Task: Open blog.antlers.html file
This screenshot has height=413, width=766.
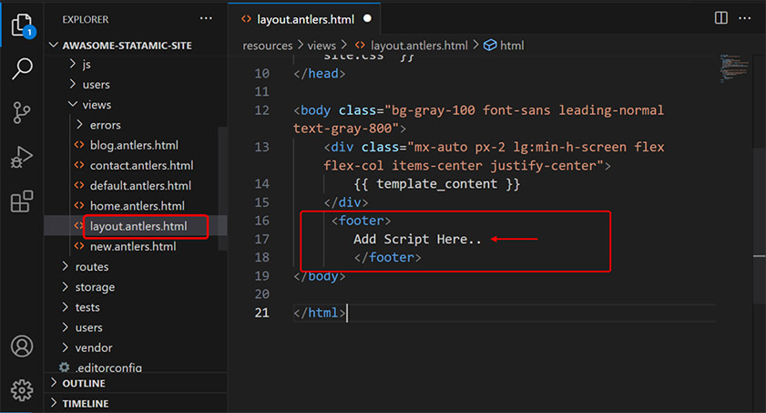Action: coord(134,145)
